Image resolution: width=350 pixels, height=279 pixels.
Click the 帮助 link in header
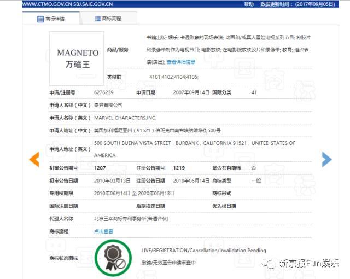(249, 4)
